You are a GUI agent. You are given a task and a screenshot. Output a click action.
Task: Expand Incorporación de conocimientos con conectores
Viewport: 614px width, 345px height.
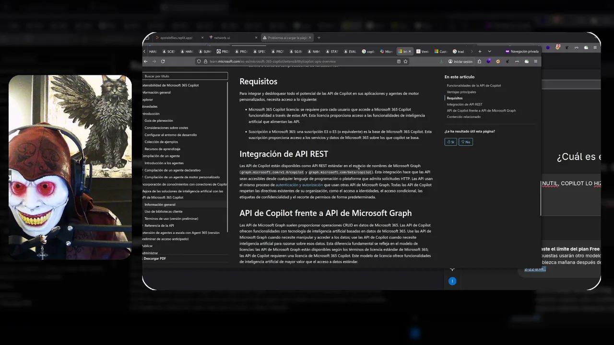point(184,184)
